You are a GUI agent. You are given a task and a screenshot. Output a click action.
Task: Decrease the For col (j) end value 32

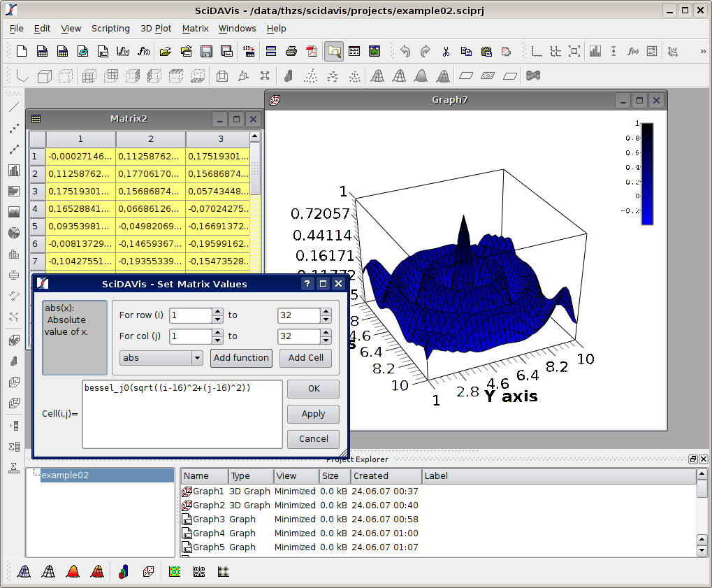coord(326,340)
